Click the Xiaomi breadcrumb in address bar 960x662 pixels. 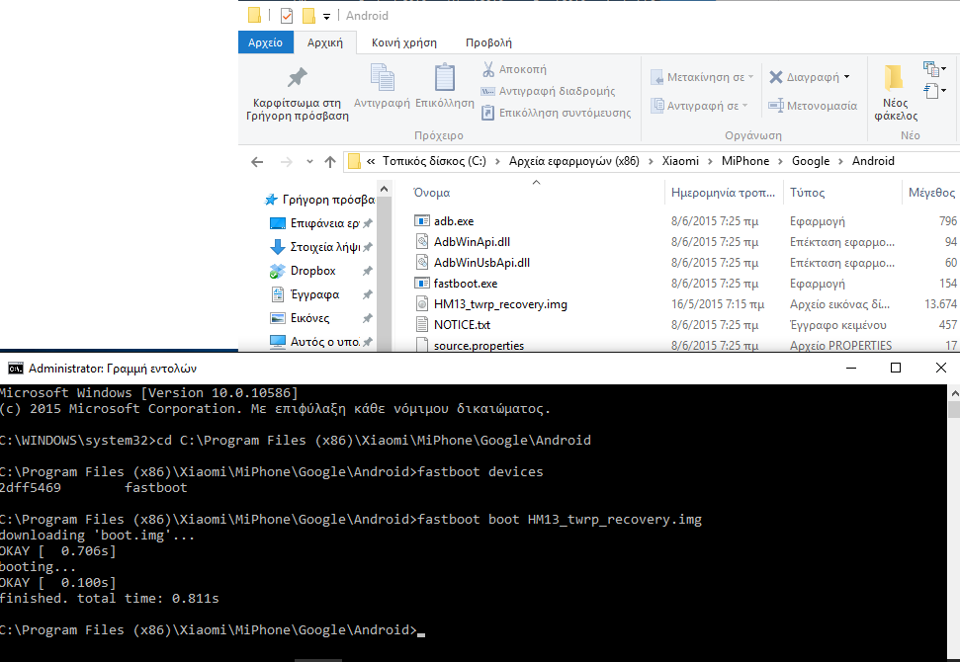[x=680, y=162]
